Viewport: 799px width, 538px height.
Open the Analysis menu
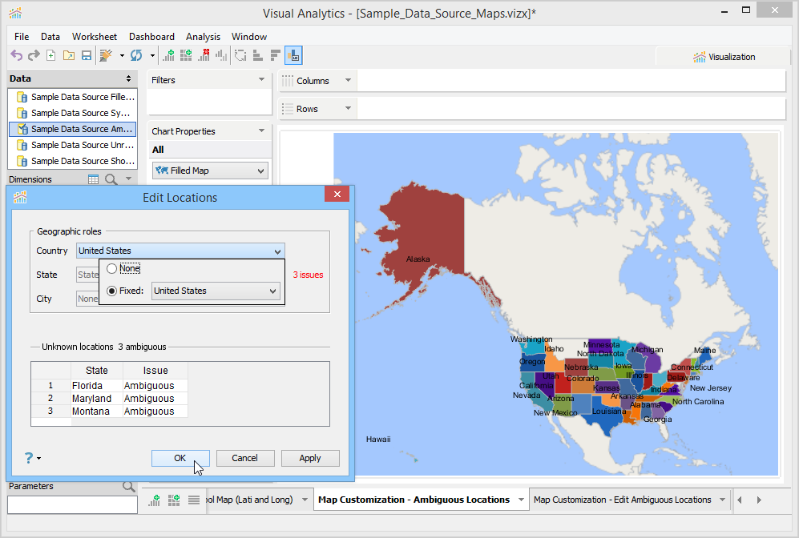pos(203,37)
